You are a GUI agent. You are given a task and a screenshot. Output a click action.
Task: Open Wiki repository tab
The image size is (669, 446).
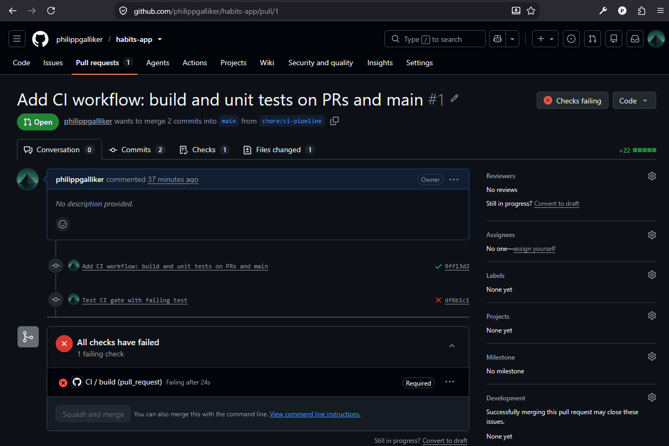click(x=267, y=63)
